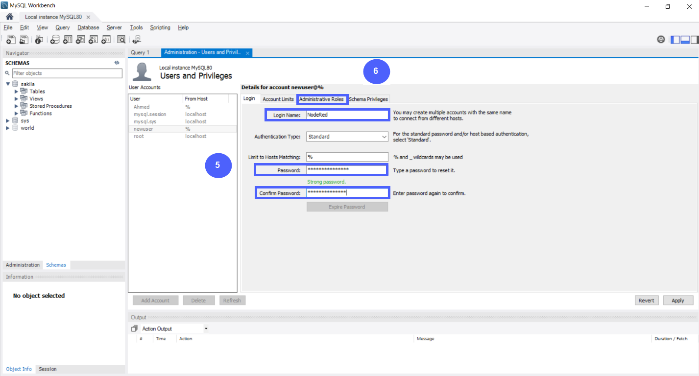Click the Refresh accounts button
The height and width of the screenshot is (376, 699).
(x=232, y=301)
